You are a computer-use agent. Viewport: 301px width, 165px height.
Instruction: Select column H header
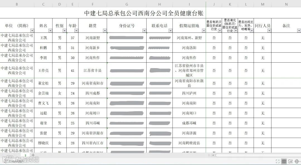159,4
